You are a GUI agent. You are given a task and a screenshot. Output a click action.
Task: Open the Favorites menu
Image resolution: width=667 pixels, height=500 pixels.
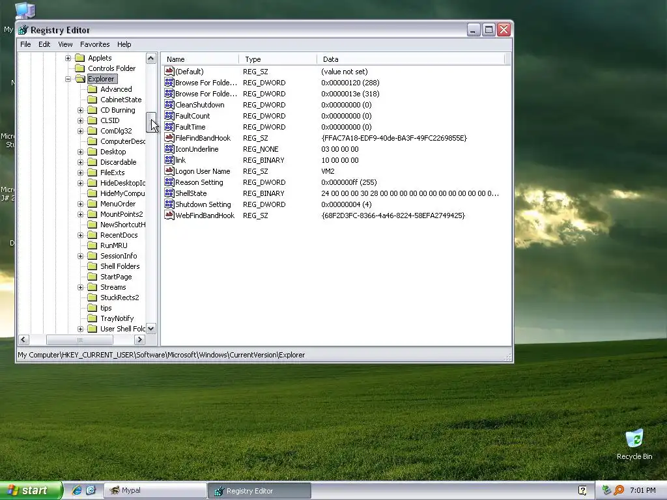[95, 44]
